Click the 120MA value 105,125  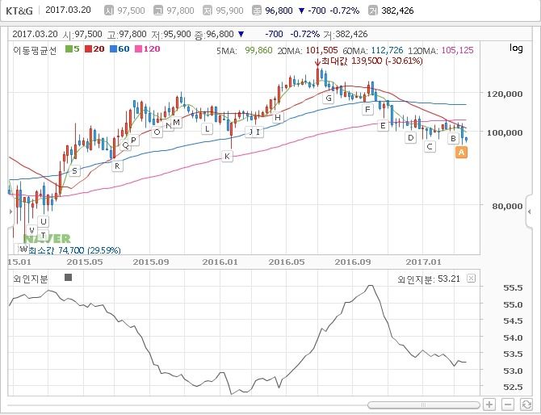pos(457,50)
